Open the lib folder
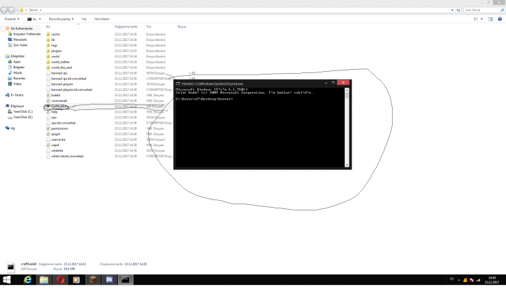 pyautogui.click(x=53, y=40)
